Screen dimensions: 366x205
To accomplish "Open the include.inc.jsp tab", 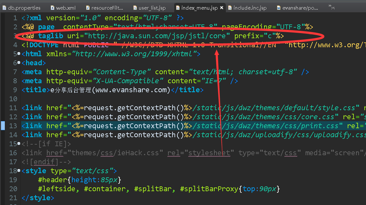I will coord(247,8).
